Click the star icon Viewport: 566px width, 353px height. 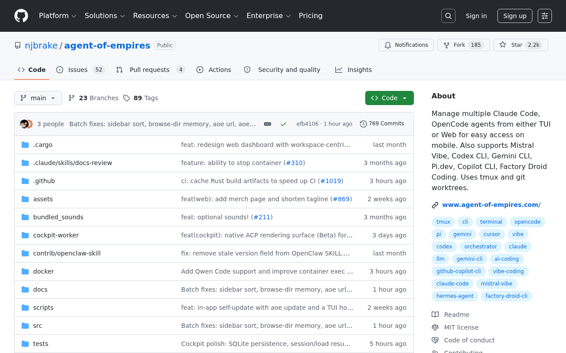point(503,45)
